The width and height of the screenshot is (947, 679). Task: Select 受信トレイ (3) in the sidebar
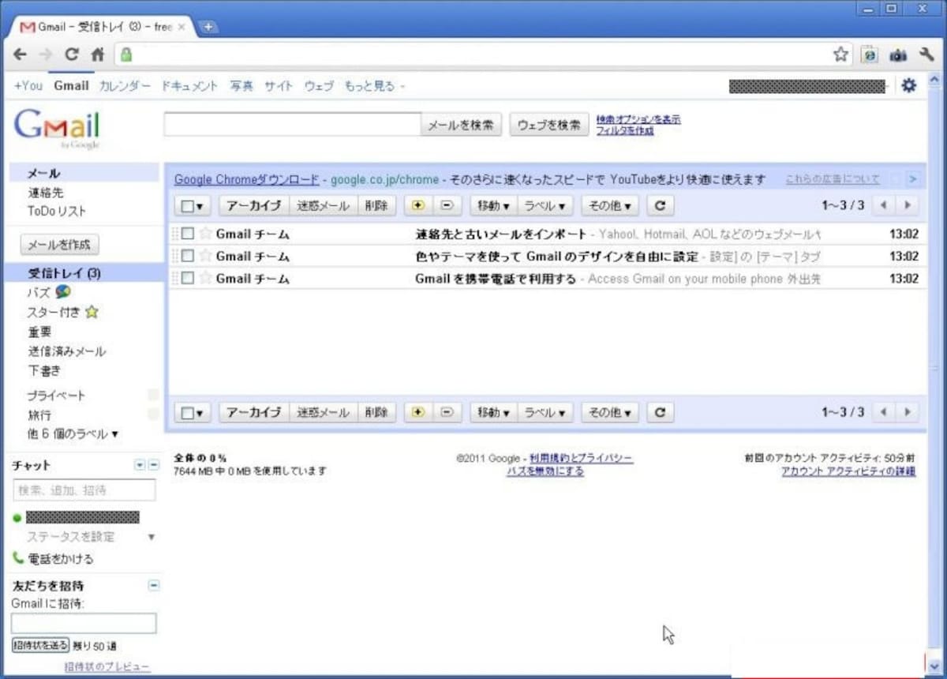[x=64, y=273]
